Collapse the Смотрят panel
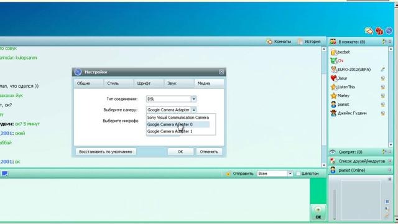Screen dimensions: 398x224 (390, 152)
